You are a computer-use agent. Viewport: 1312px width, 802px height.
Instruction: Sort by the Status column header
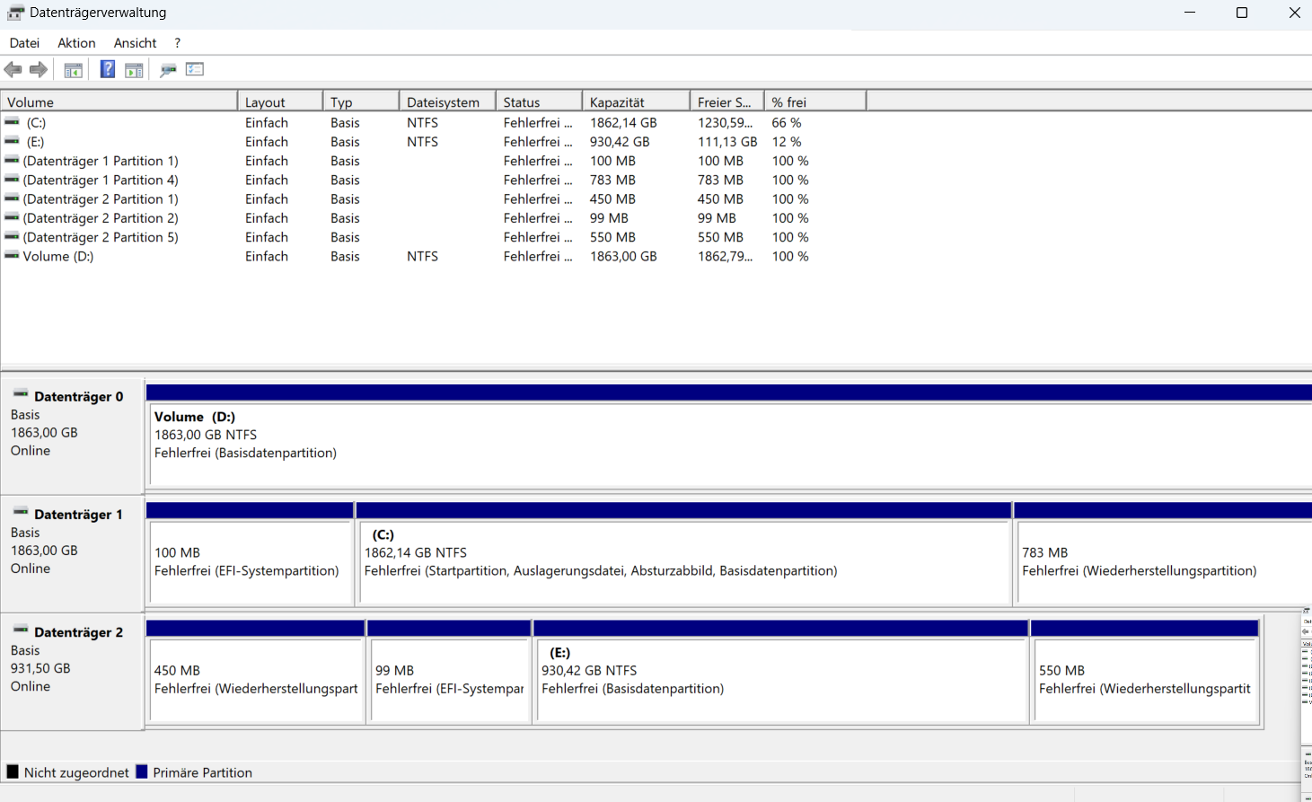(539, 101)
